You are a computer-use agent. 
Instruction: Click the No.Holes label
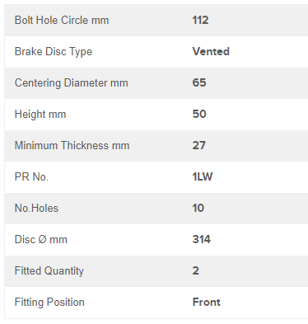click(36, 208)
